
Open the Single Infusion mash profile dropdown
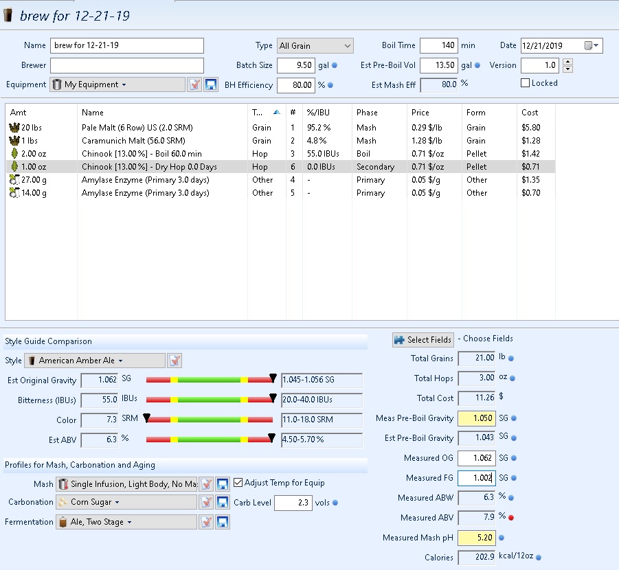126,484
